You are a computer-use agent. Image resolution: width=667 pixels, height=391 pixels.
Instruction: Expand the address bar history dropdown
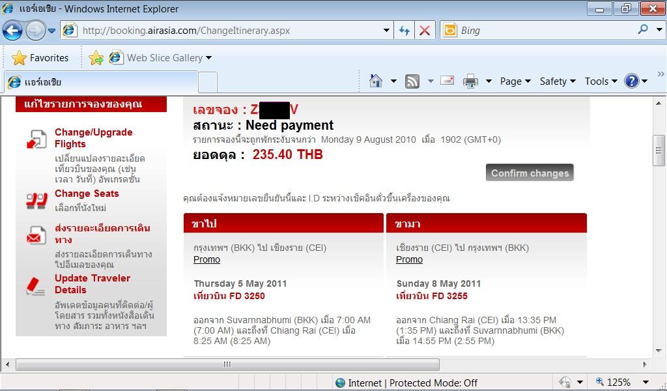[386, 31]
